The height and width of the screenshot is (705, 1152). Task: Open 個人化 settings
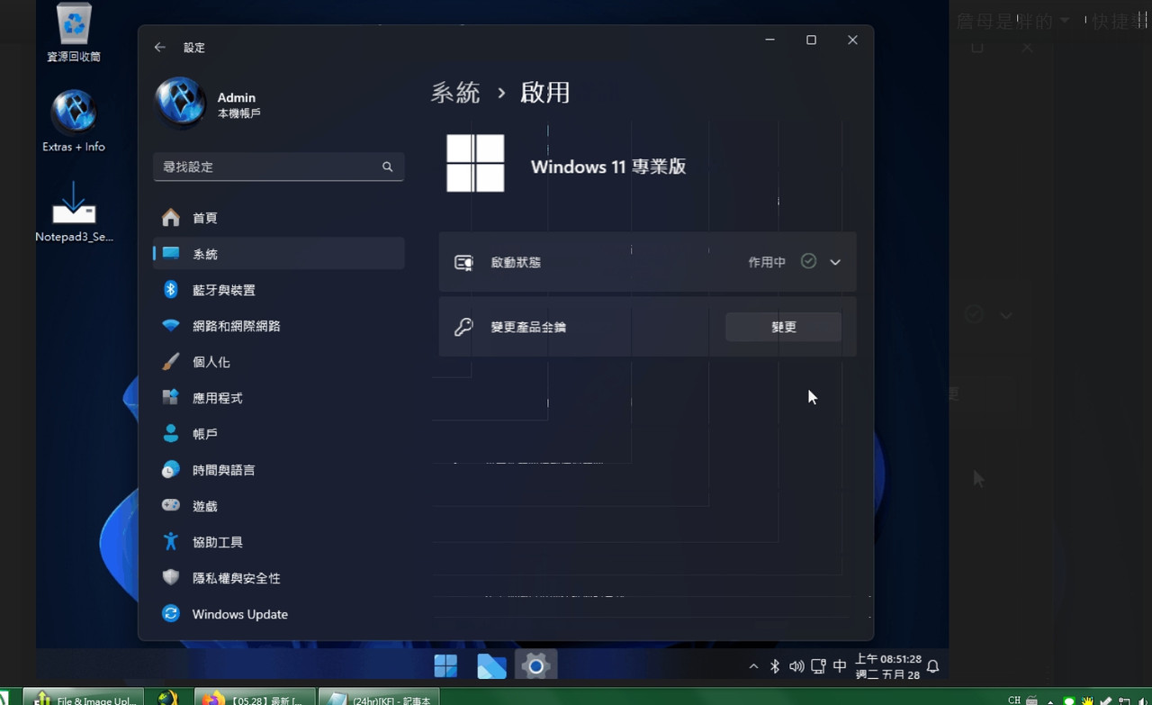pos(278,362)
